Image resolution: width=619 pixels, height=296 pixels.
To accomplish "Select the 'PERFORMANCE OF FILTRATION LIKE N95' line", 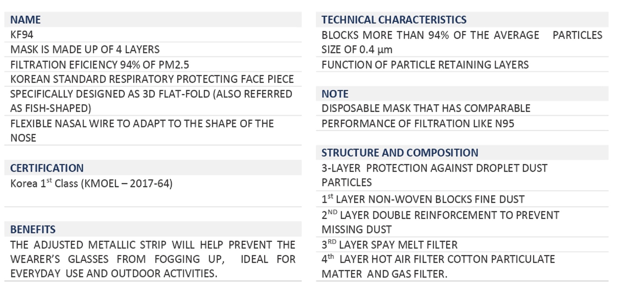I will point(418,123).
